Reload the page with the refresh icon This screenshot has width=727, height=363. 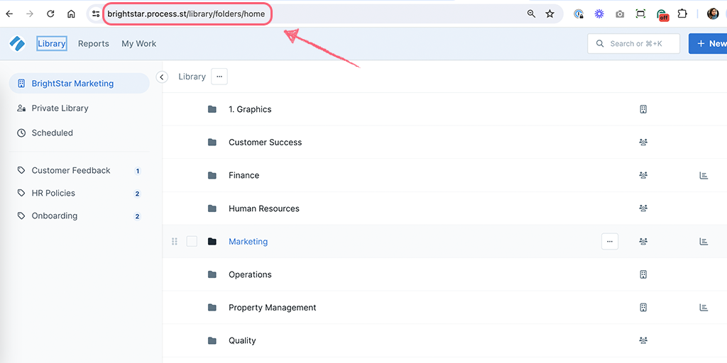(50, 14)
